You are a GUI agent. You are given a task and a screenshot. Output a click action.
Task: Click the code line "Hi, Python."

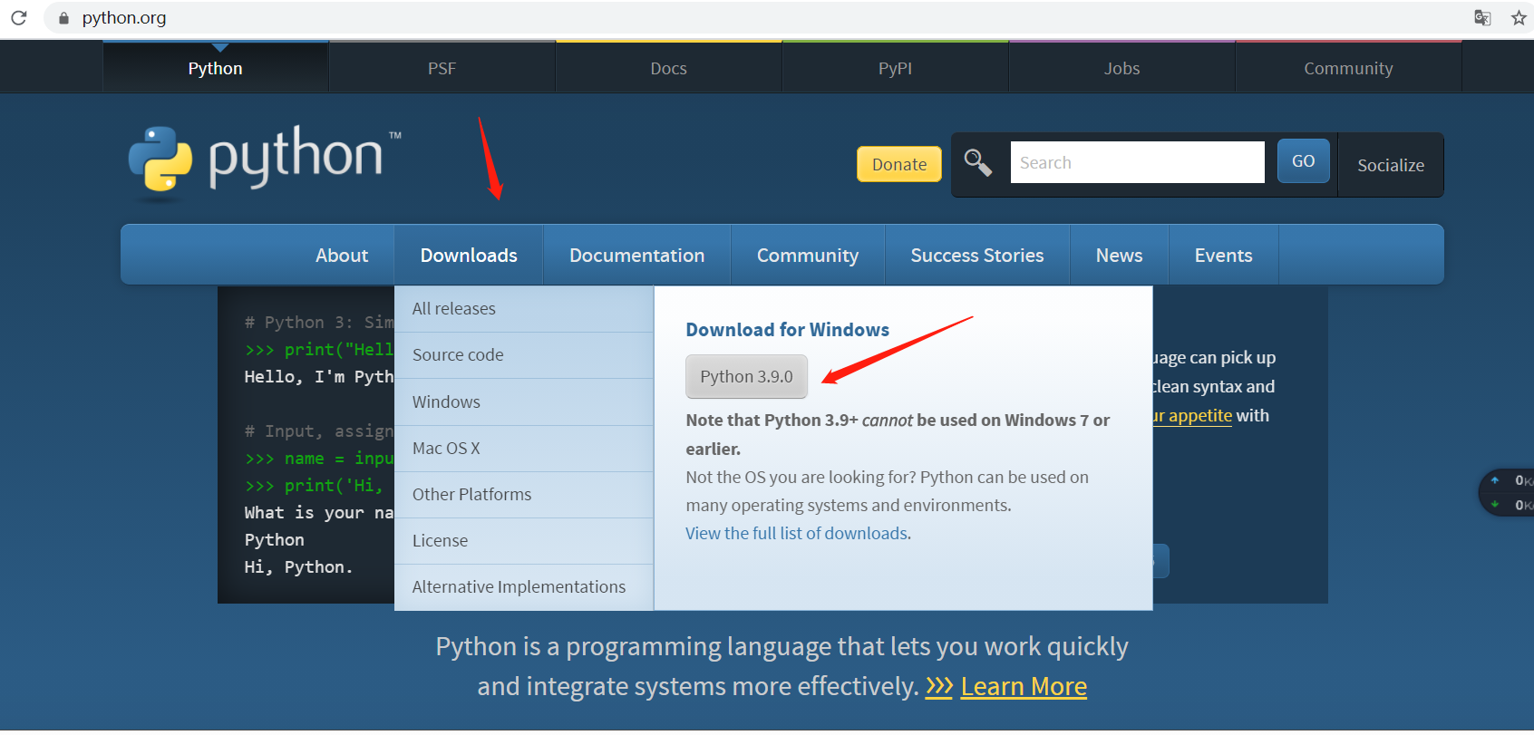click(298, 567)
